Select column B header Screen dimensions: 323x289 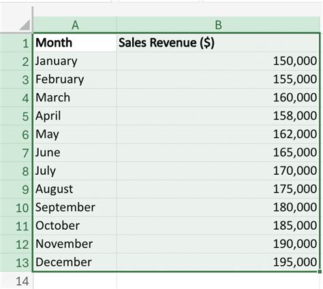click(x=218, y=24)
